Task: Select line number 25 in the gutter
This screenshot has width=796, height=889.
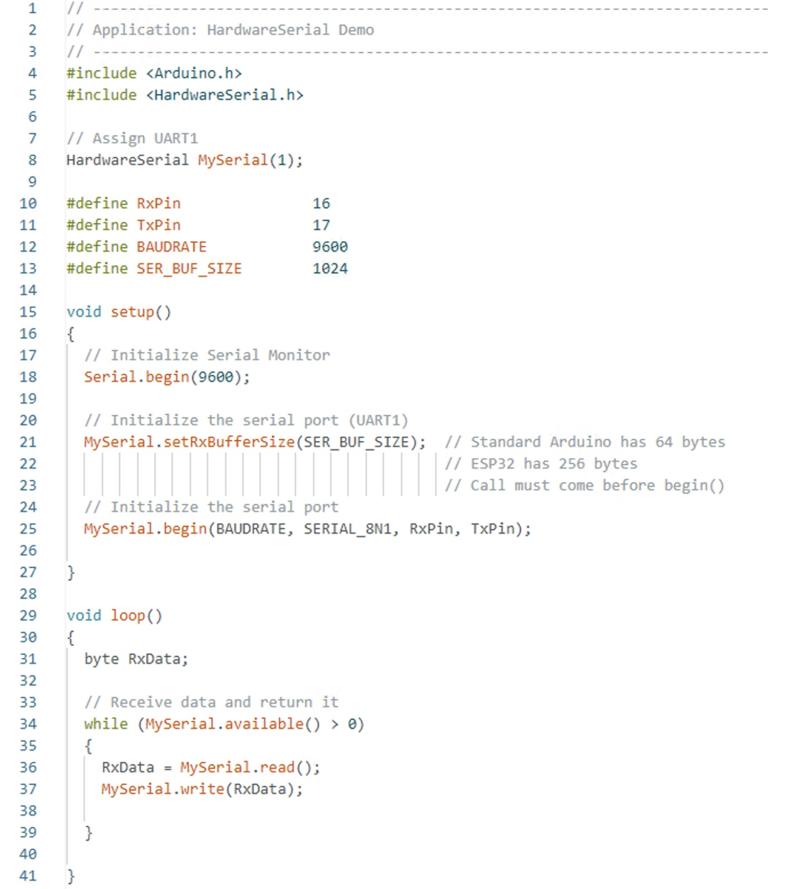Action: (28, 529)
